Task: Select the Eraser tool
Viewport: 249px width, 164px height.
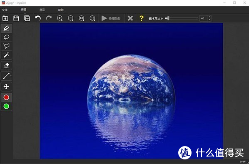Action: tap(6, 65)
